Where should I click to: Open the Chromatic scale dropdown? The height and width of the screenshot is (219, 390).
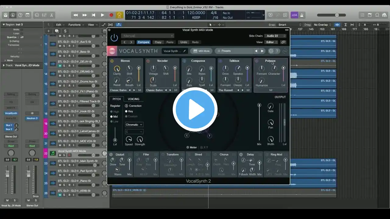(134, 125)
